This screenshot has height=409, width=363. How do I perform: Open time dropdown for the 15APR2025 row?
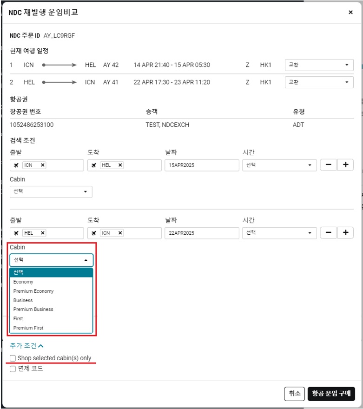tap(279, 165)
